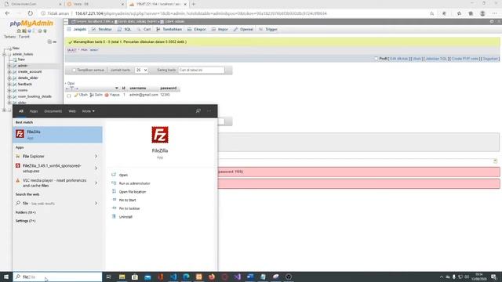Click Salin (copy) for admin row
The image size is (502, 282).
(96, 95)
